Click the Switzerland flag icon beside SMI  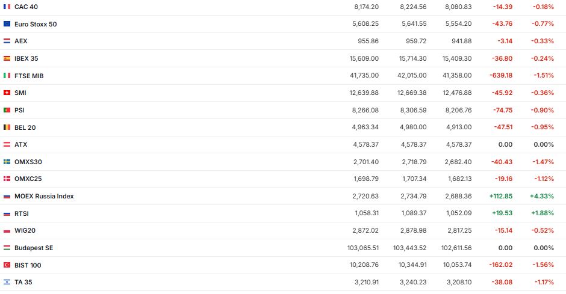pos(7,93)
